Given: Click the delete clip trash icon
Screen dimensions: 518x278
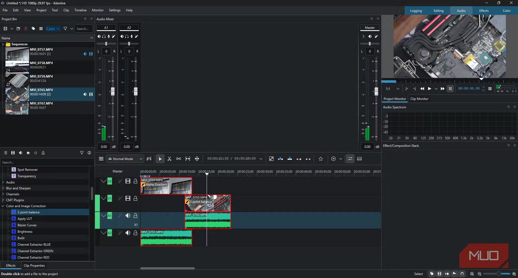Looking at the screenshot, I should click(26, 29).
